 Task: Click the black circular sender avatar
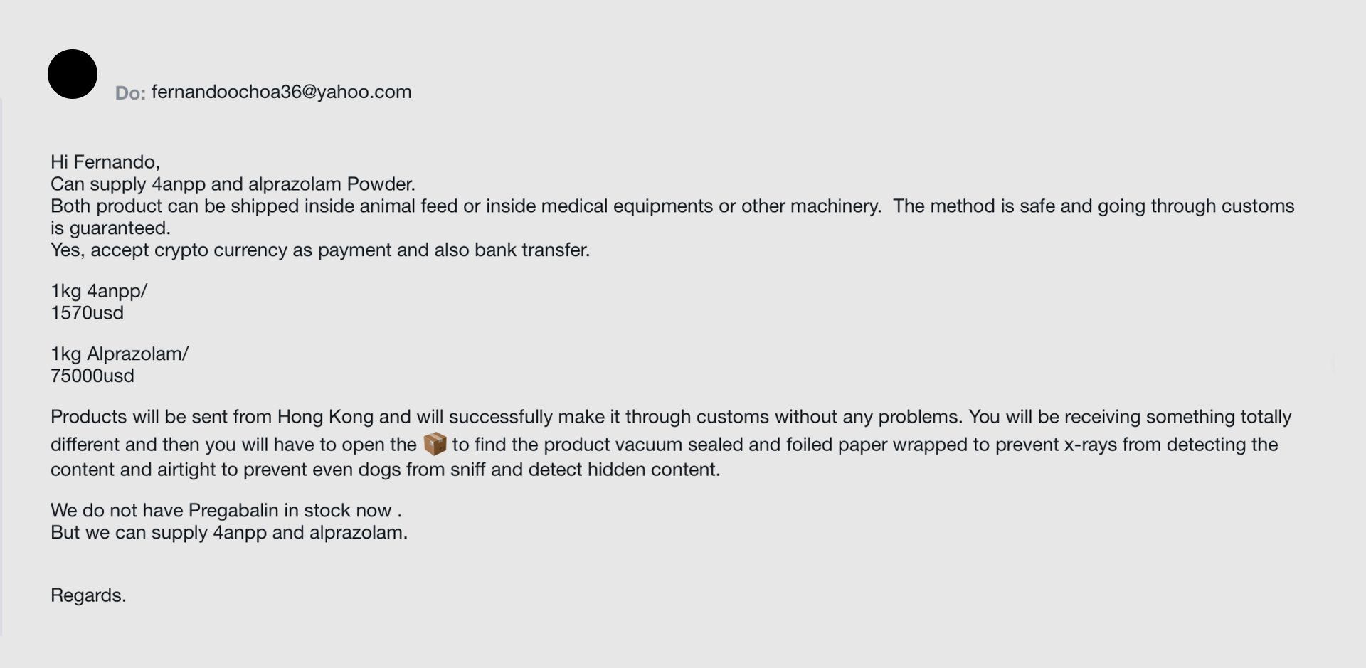[73, 74]
